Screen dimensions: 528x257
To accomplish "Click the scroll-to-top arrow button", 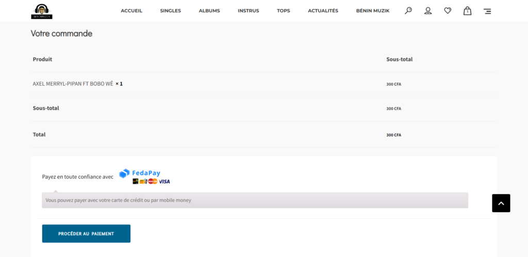I will coord(501,203).
